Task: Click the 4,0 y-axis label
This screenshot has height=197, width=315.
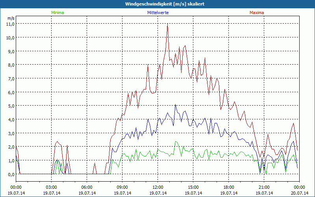Action: click(x=12, y=120)
